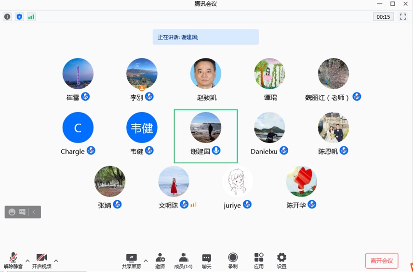Click the red 离开会议 button
This screenshot has height=272, width=413.
coord(382,261)
